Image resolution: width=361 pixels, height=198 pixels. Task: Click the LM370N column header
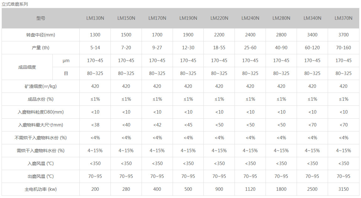pos(343,18)
